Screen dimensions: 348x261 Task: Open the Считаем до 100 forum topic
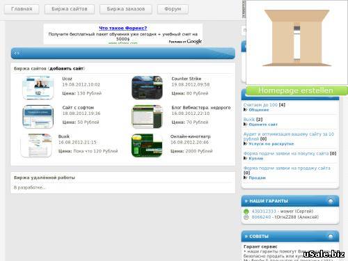coord(260,105)
